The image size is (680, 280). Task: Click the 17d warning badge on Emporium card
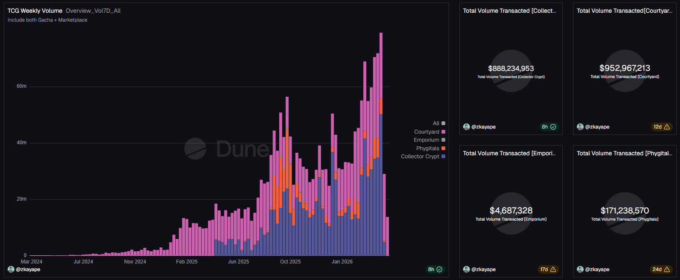[x=548, y=269]
